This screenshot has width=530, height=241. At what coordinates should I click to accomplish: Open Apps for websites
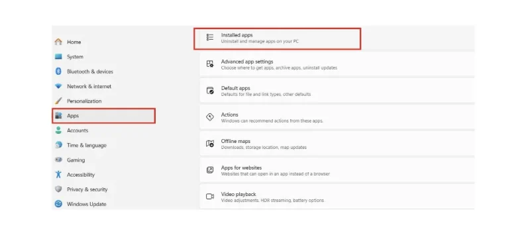coord(337,170)
